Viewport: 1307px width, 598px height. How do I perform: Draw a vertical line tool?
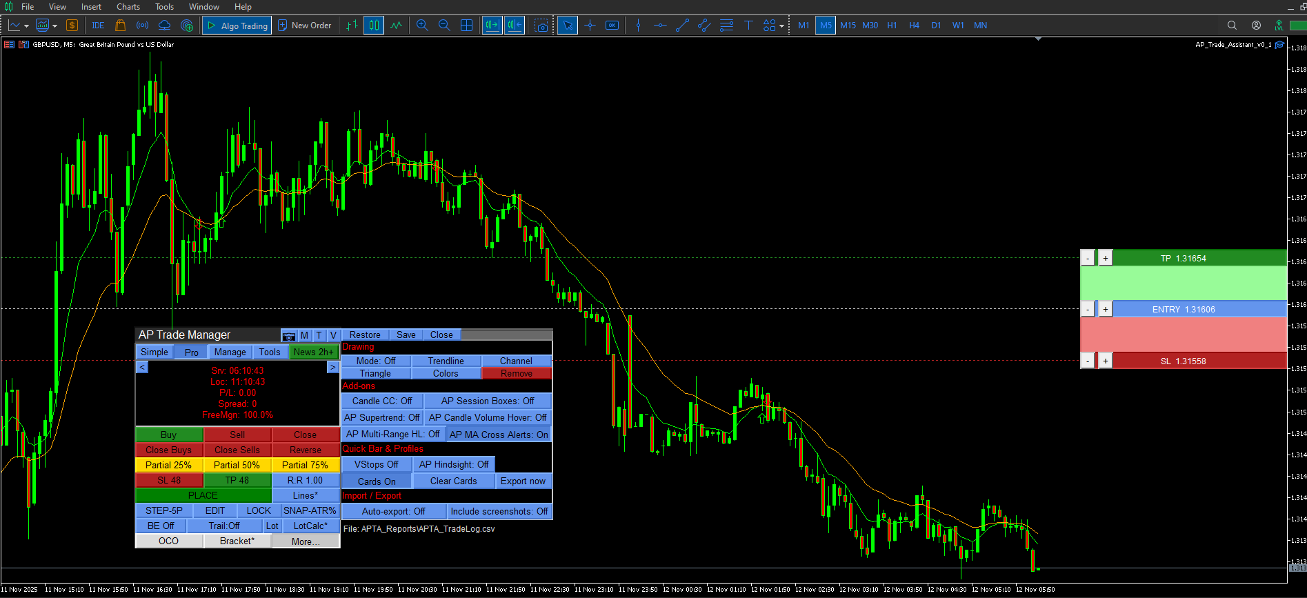tap(638, 26)
